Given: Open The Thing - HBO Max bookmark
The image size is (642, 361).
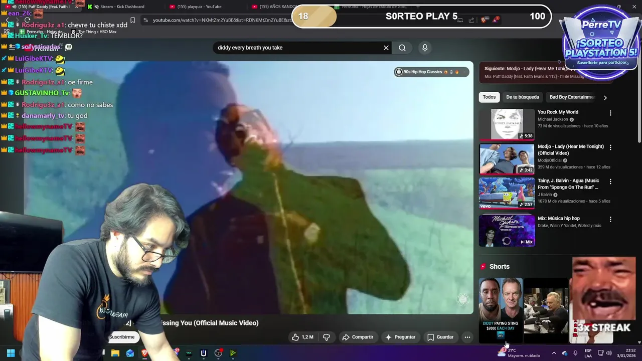Looking at the screenshot, I should click(93, 32).
